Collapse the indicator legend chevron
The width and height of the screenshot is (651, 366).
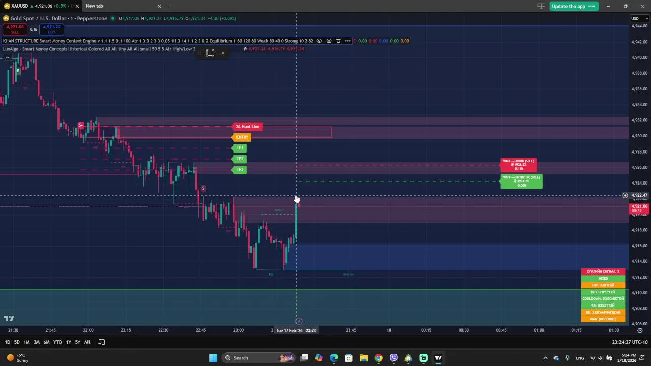click(7, 57)
